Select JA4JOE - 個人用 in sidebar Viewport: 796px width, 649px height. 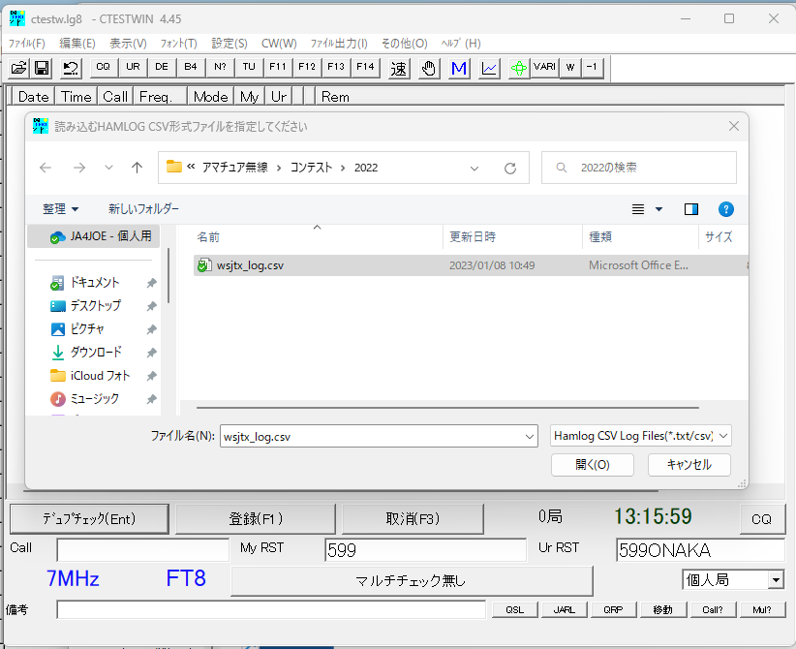(94, 236)
